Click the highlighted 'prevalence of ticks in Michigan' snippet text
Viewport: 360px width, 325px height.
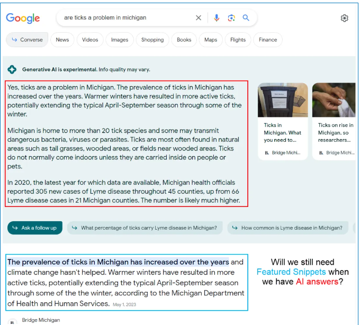(118, 262)
